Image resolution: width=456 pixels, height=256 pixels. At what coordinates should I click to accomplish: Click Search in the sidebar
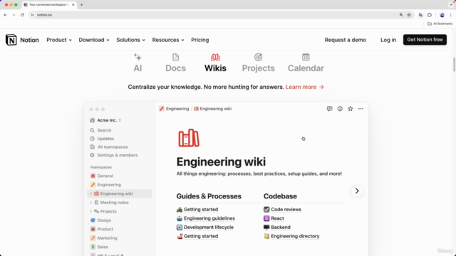100,130
